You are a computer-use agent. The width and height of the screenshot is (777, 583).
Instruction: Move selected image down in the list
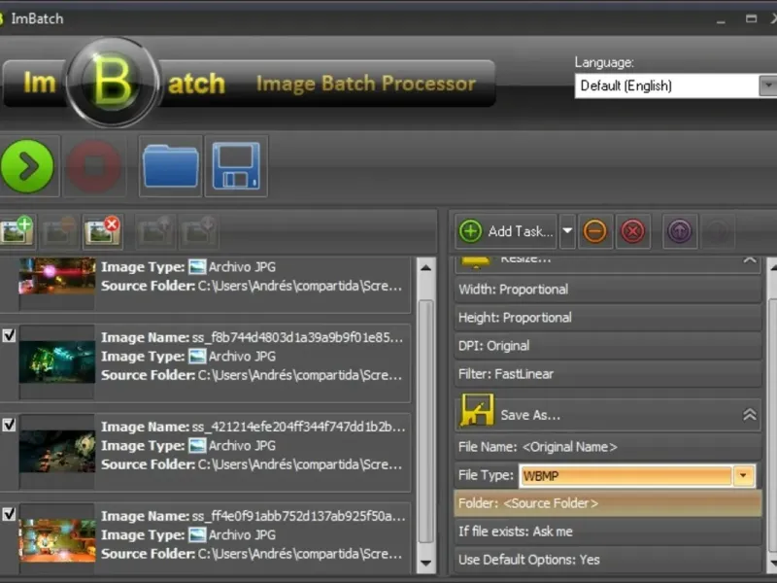pyautogui.click(x=199, y=230)
